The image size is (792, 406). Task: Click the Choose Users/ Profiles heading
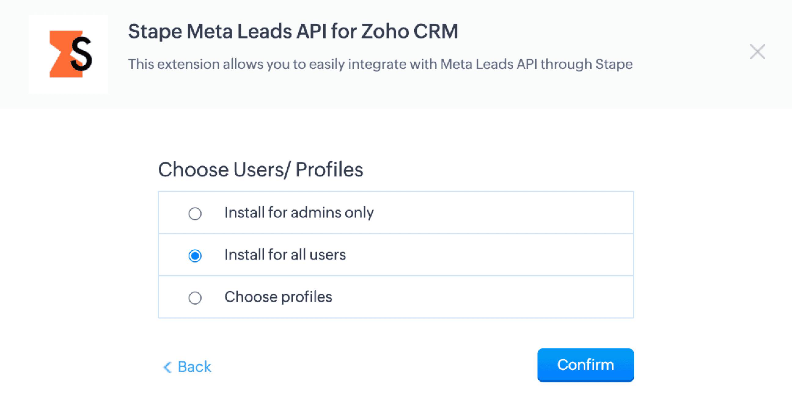[x=260, y=169]
